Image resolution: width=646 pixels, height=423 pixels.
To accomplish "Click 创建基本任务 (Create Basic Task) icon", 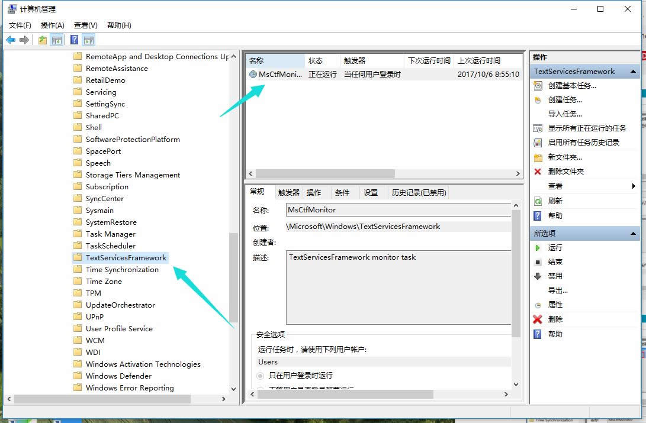I will pos(538,85).
